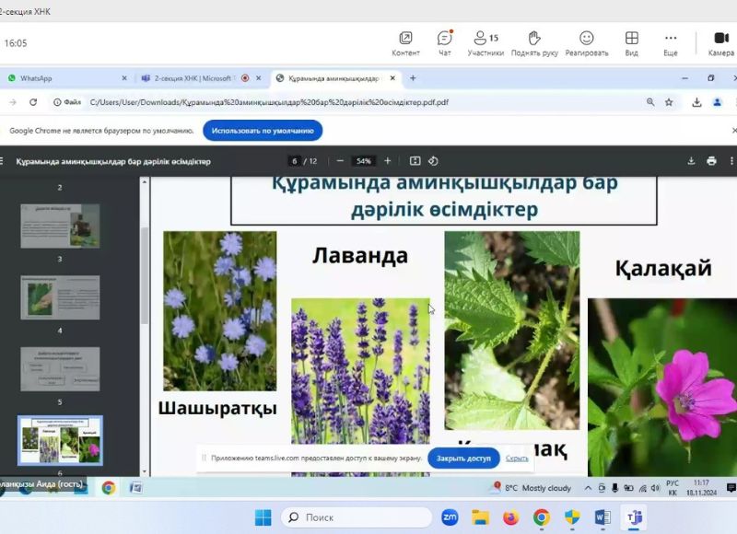Viewport: 737px width, 534px height.
Task: Open the Вид view layout options
Action: point(632,42)
